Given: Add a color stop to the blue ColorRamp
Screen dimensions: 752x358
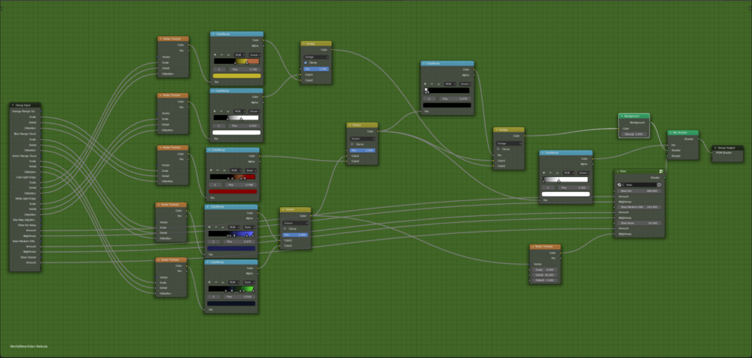Looking at the screenshot, I should point(210,227).
